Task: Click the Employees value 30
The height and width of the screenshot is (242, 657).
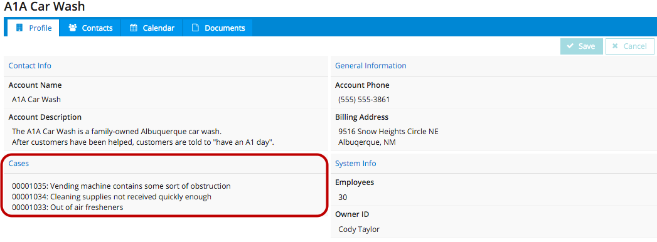Action: pyautogui.click(x=343, y=197)
